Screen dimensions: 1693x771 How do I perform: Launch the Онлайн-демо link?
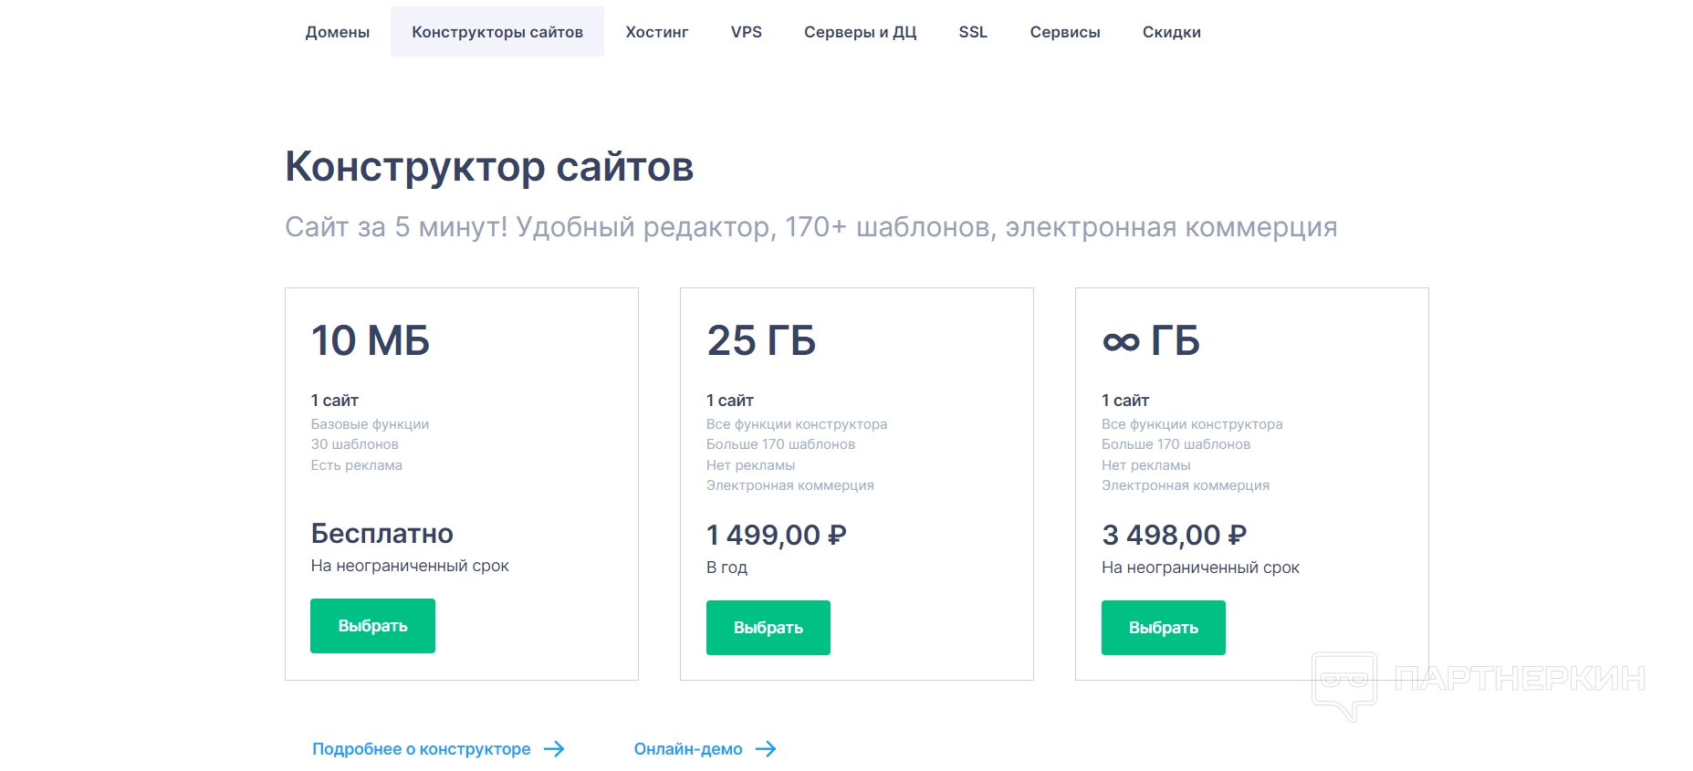click(688, 749)
